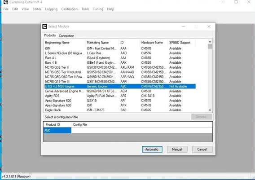Open the Editor menu
The image size is (255, 180).
point(37,9)
